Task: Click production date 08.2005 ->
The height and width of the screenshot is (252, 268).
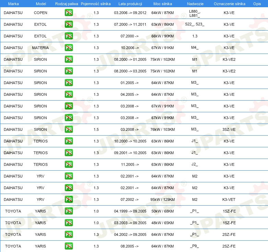Action: coord(130,246)
